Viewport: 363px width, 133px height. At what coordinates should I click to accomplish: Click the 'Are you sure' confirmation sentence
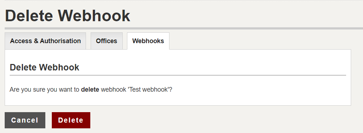click(x=91, y=90)
